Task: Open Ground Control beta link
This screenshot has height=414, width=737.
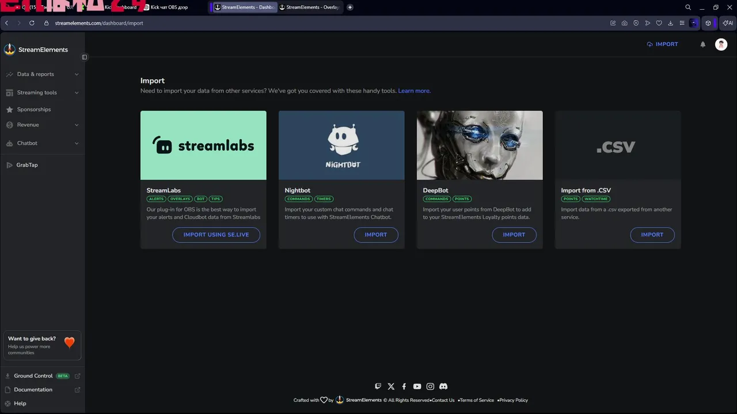Action: pyautogui.click(x=42, y=376)
